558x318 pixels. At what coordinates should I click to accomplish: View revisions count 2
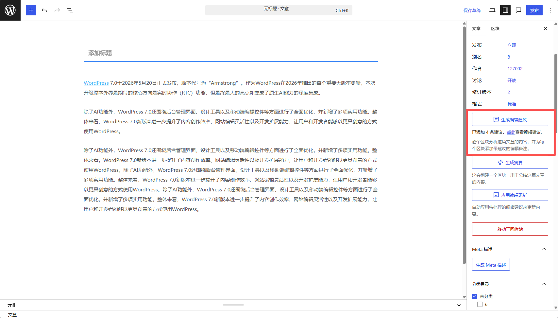tap(509, 92)
